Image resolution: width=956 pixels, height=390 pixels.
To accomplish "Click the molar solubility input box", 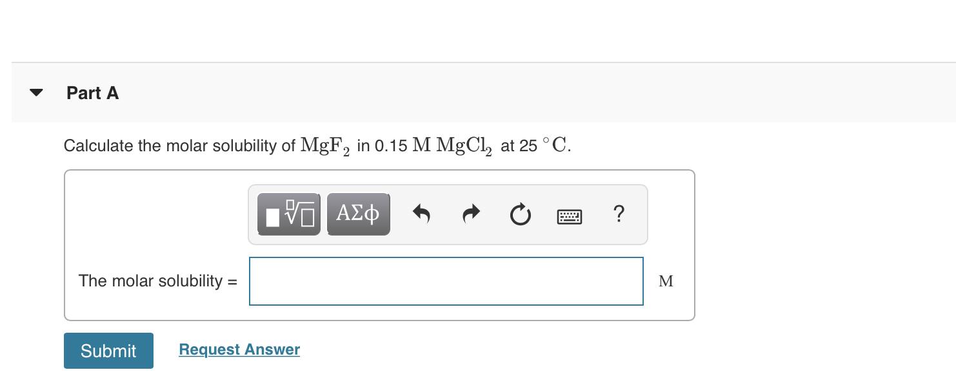I will point(446,281).
